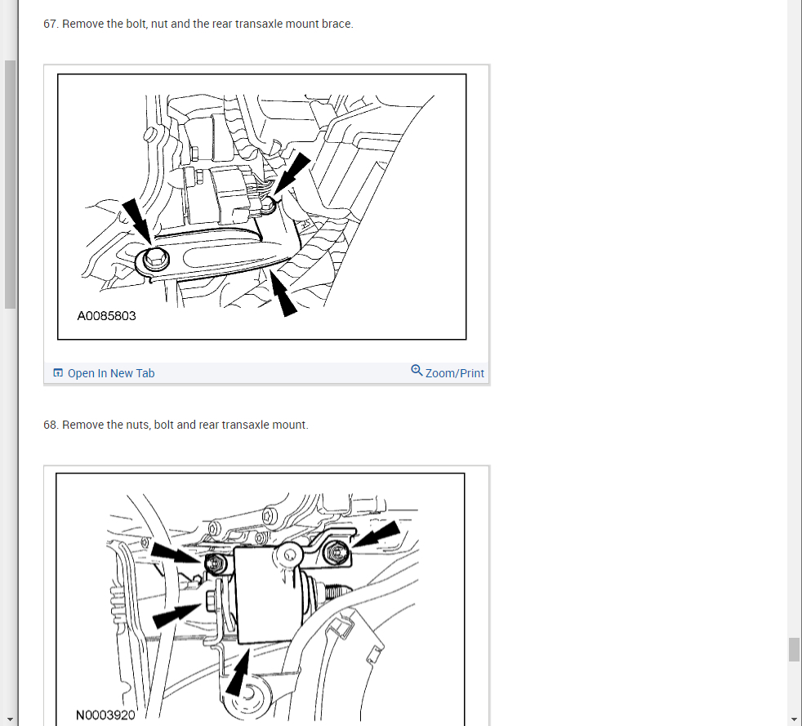Click the step 67 instruction text
The image size is (802, 726).
pyautogui.click(x=198, y=24)
